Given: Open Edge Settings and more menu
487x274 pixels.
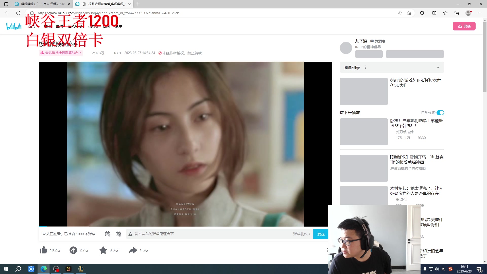Looking at the screenshot, I should 480,13.
